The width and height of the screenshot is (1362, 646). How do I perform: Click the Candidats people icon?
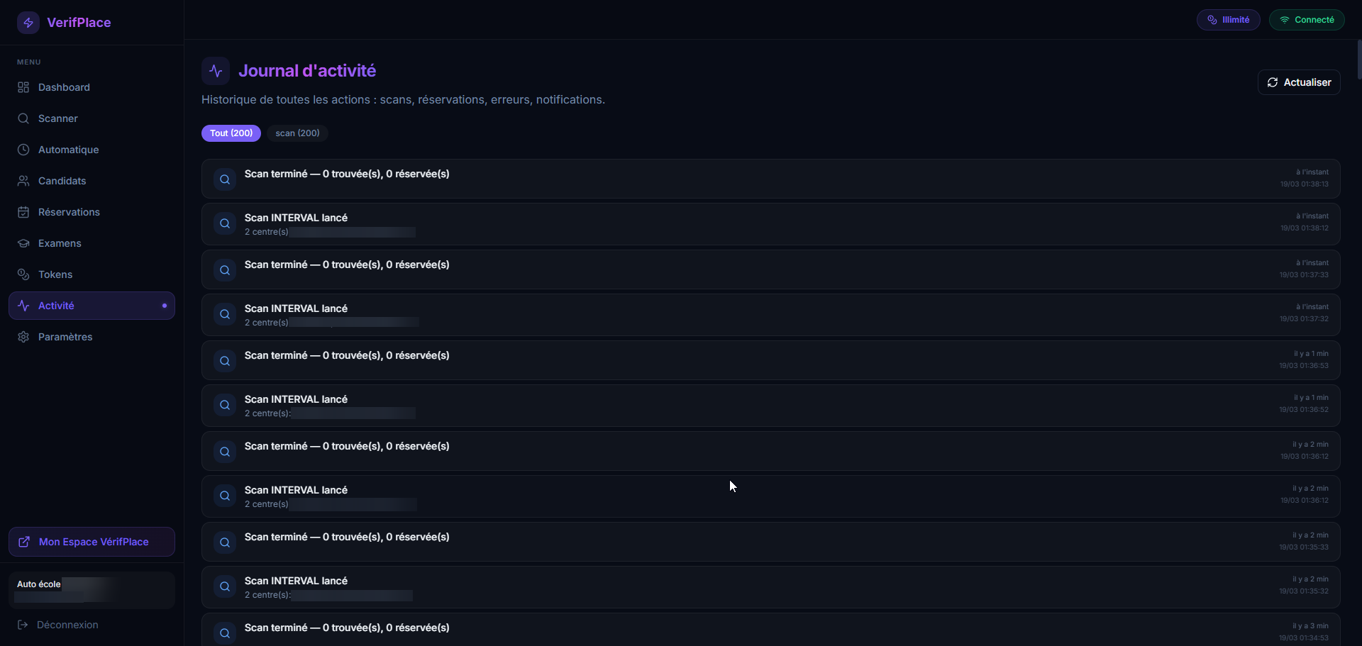(23, 181)
